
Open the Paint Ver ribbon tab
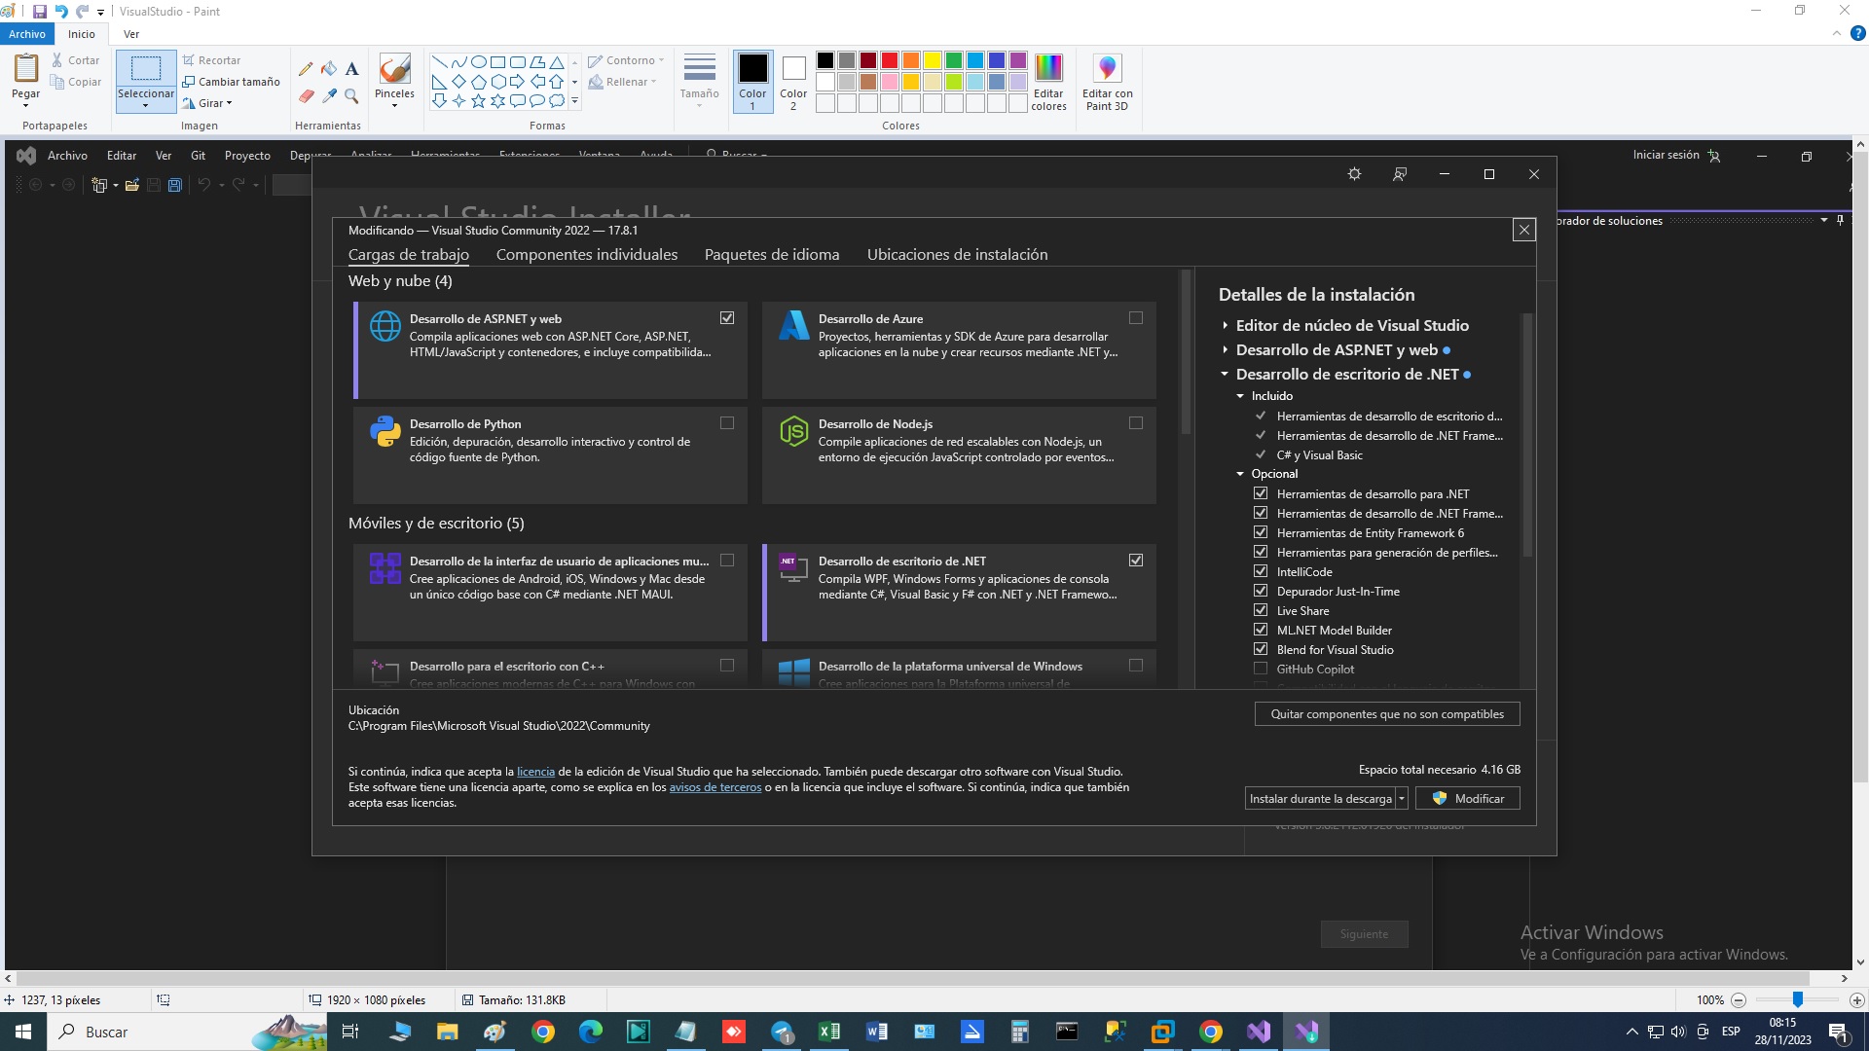pos(131,34)
